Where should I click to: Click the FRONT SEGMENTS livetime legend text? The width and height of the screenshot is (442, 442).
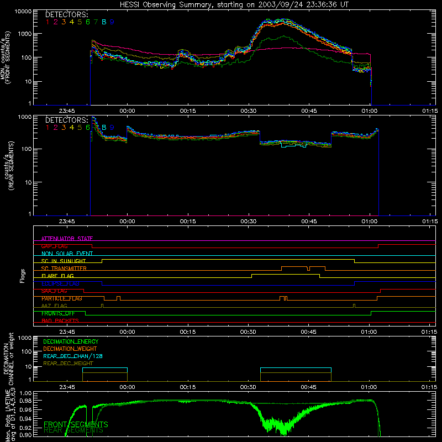(x=76, y=424)
